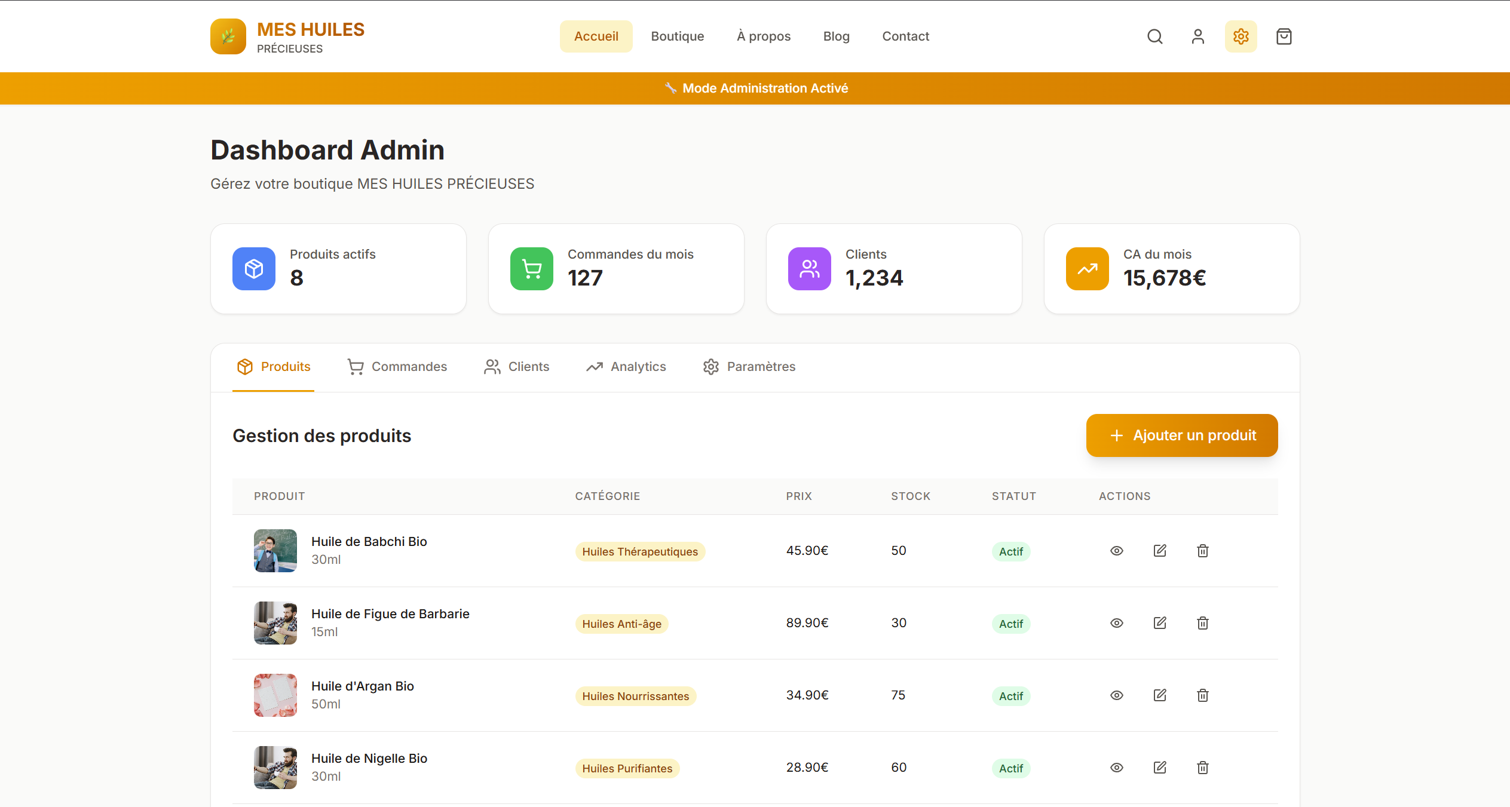This screenshot has height=807, width=1510.
Task: Edit Huile de Nigelle Bio with pencil icon
Action: click(x=1160, y=768)
